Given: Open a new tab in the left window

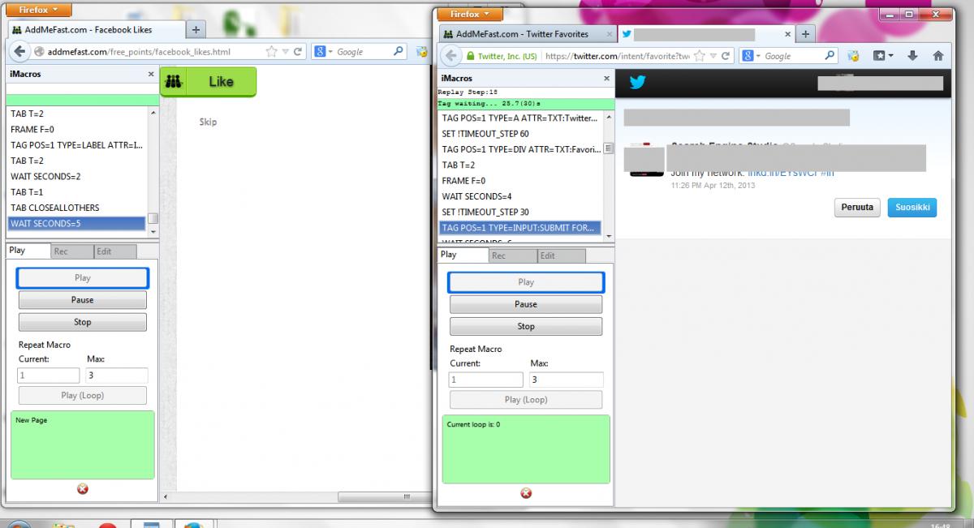Looking at the screenshot, I should point(196,30).
